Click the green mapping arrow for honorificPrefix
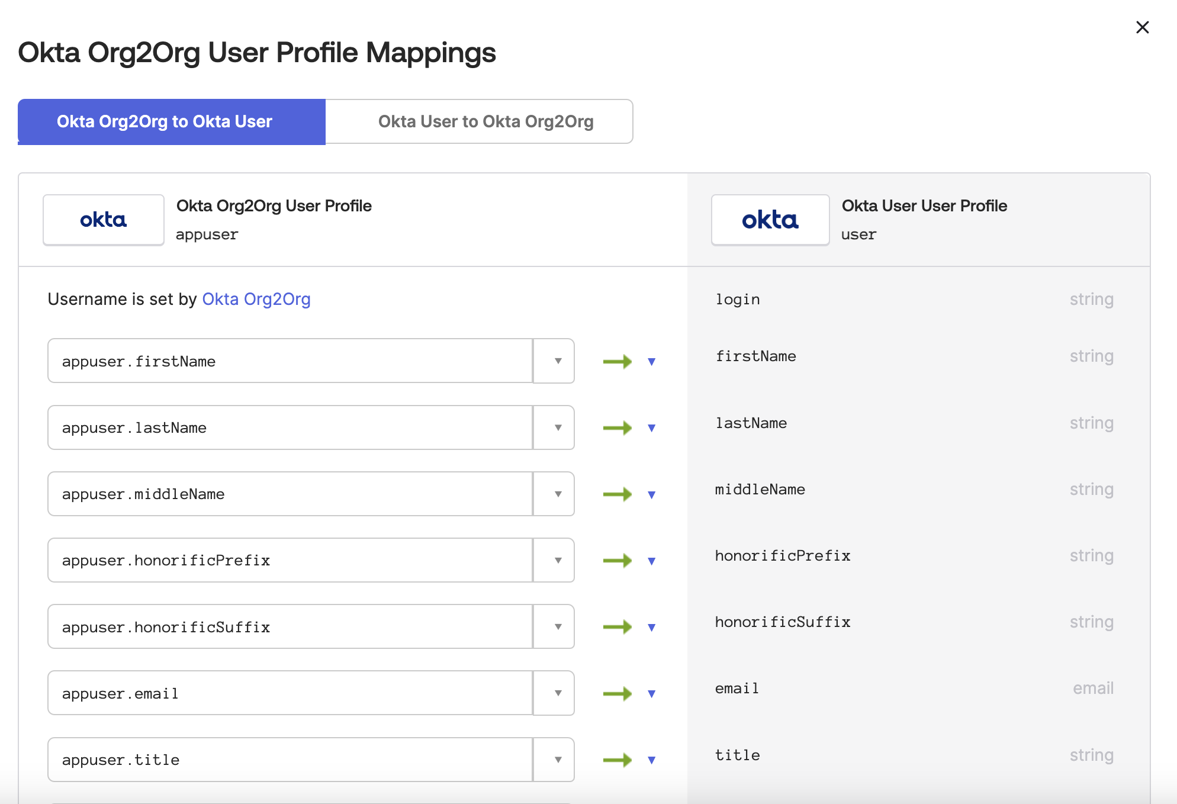This screenshot has height=804, width=1177. (618, 560)
